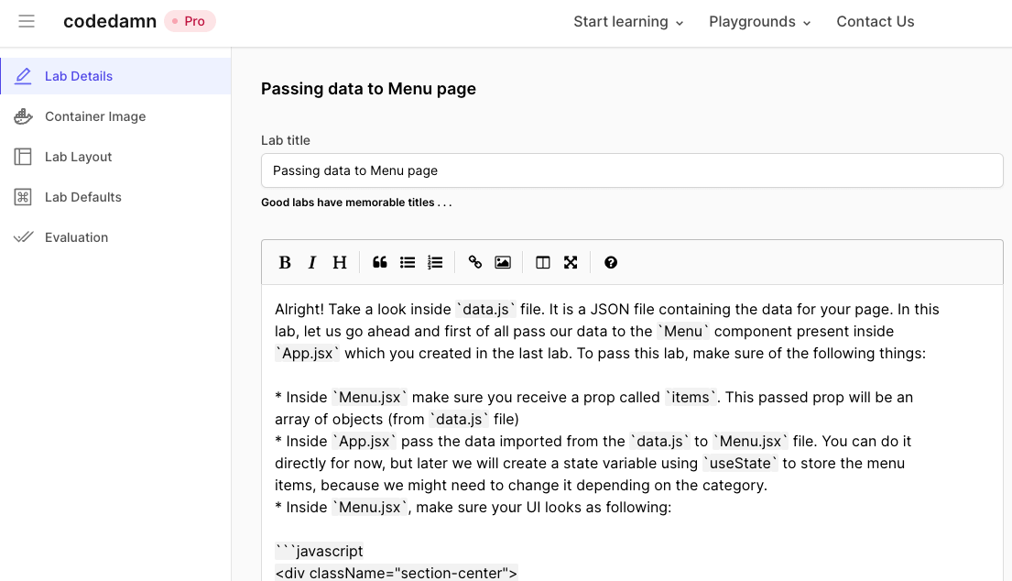Open the Contact Us page
1012x581 pixels.
coord(875,22)
